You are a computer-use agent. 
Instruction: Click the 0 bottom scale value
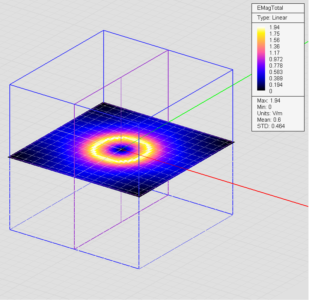tap(271, 91)
